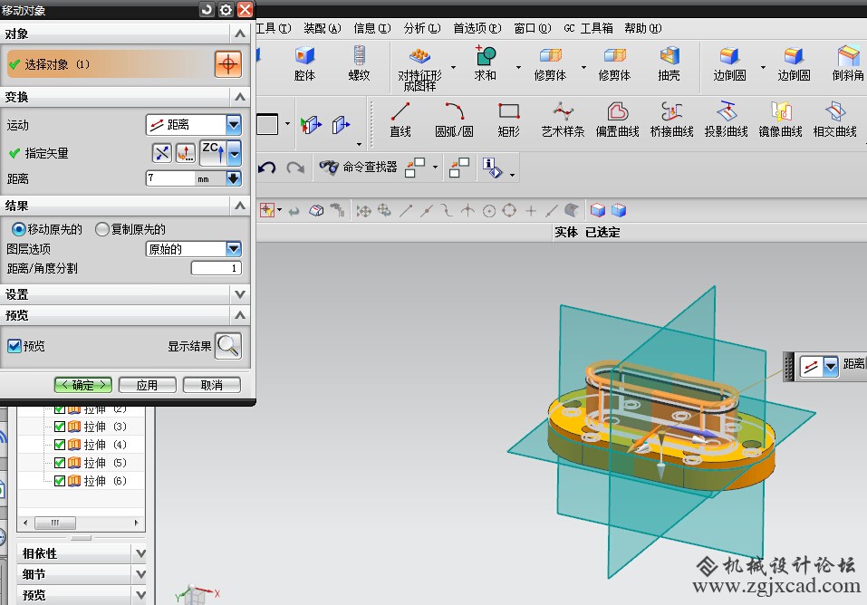The image size is (867, 605).
Task: Open the 图层选项 layer option dropdown
Action: 234,249
